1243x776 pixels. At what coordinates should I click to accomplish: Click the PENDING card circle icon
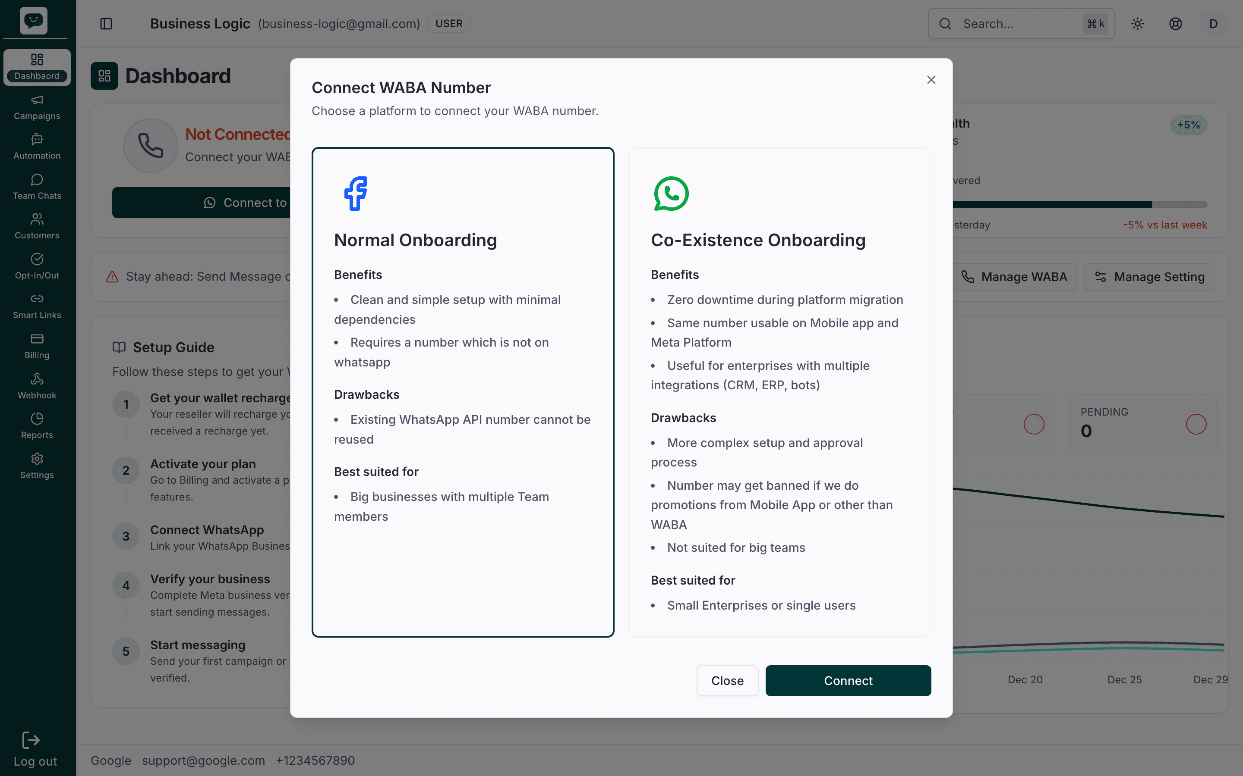tap(1196, 425)
